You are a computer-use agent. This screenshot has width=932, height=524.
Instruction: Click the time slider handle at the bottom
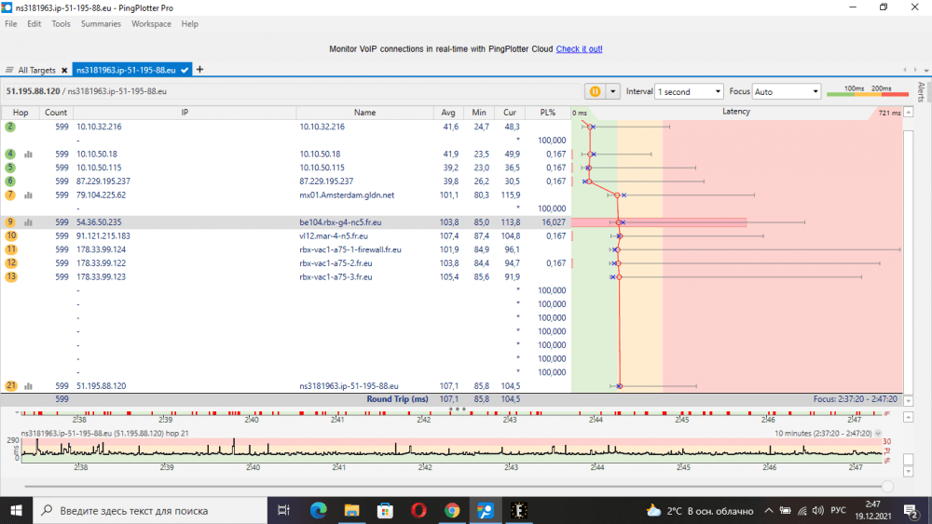887,486
